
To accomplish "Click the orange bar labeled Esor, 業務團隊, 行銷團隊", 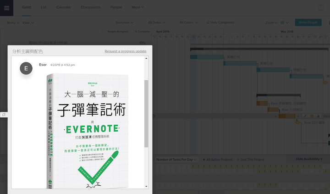I will [262, 103].
